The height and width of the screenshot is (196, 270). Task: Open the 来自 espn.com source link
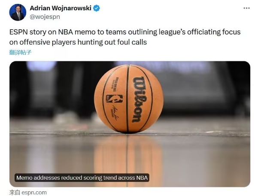point(28,193)
